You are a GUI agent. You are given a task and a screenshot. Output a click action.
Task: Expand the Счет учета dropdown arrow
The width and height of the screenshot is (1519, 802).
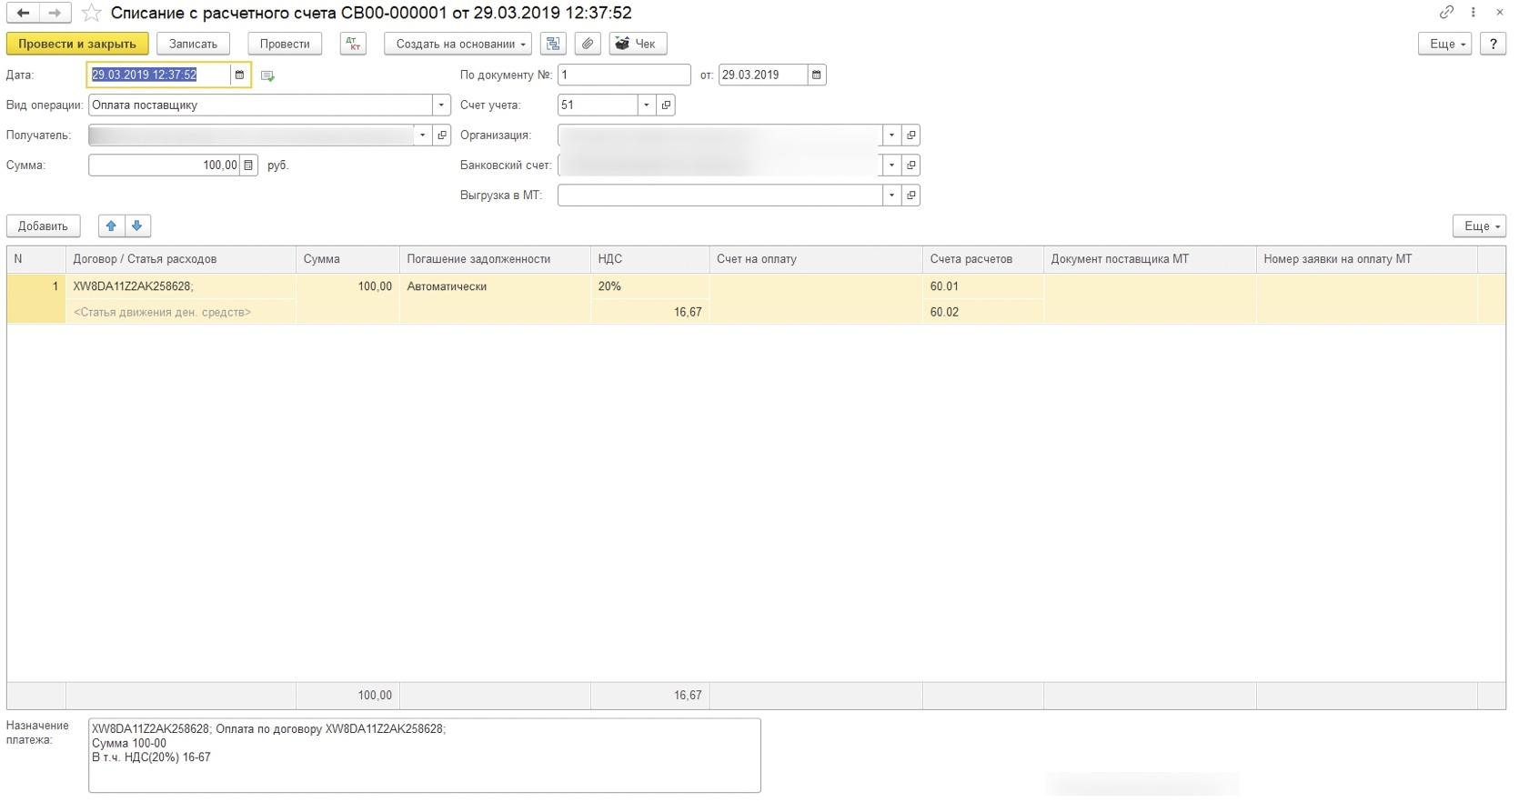[x=647, y=105]
